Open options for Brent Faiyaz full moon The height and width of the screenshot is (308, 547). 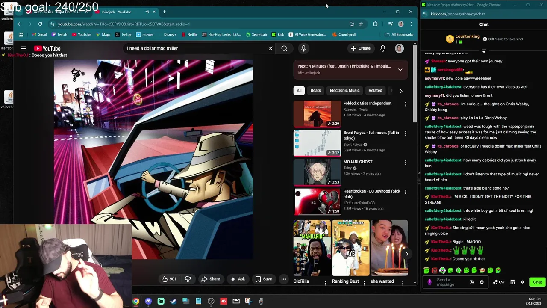[x=406, y=133]
